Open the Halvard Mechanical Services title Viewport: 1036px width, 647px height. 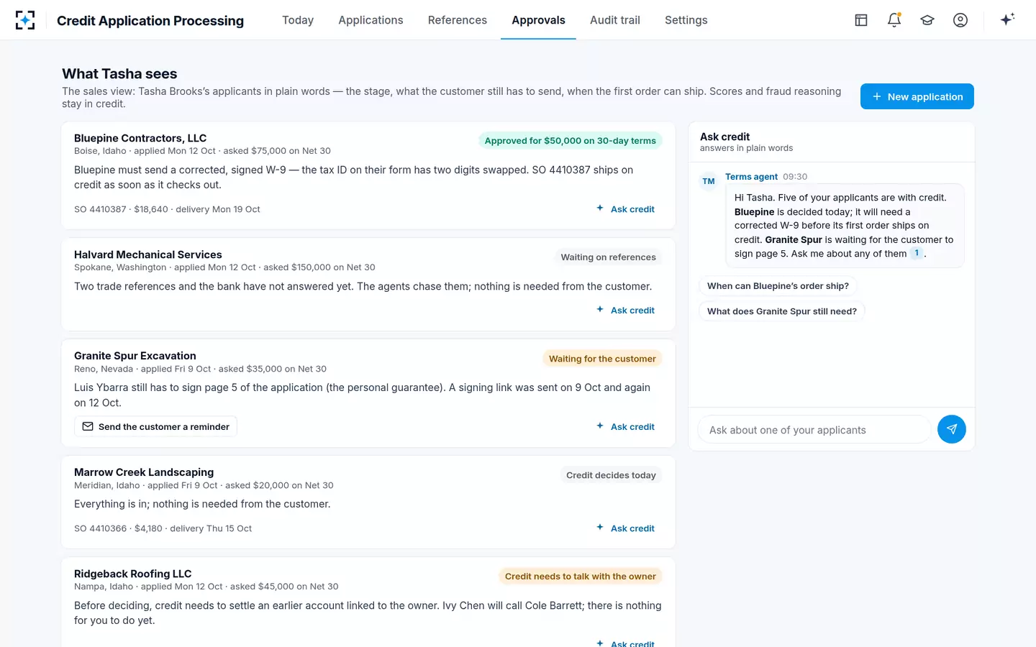[x=148, y=254]
